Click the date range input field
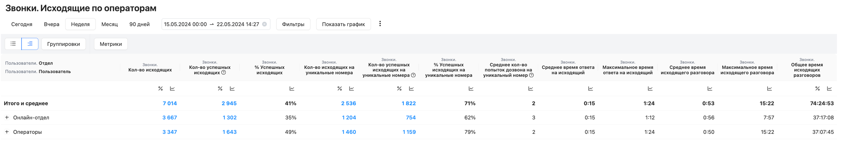Viewport: 843px width, 148px height. click(211, 24)
